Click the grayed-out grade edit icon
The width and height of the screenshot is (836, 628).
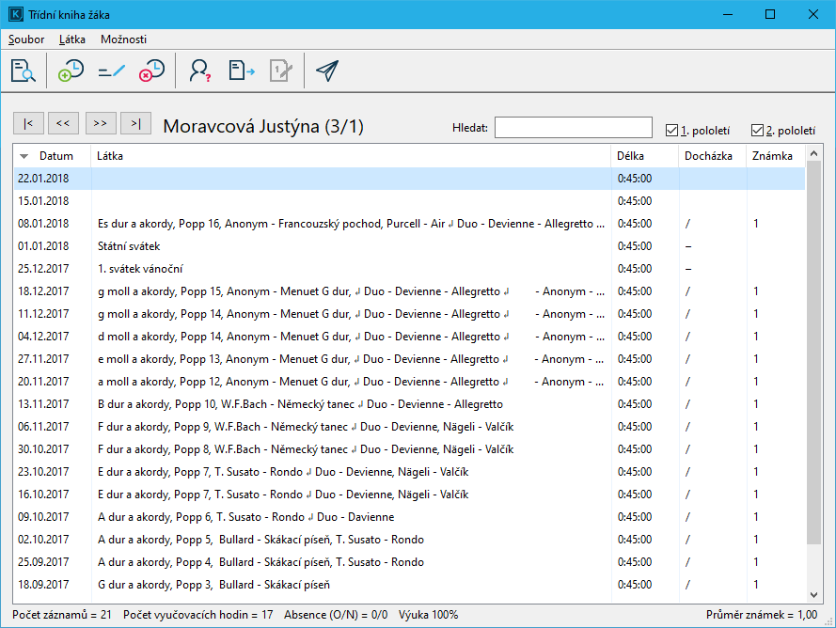281,71
